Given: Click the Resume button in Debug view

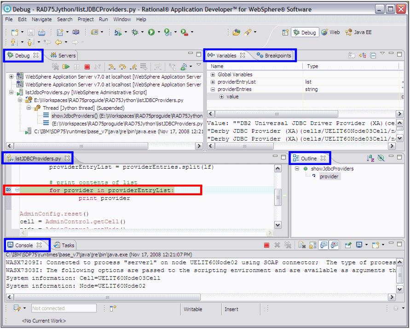Looking at the screenshot, I should pos(66,67).
